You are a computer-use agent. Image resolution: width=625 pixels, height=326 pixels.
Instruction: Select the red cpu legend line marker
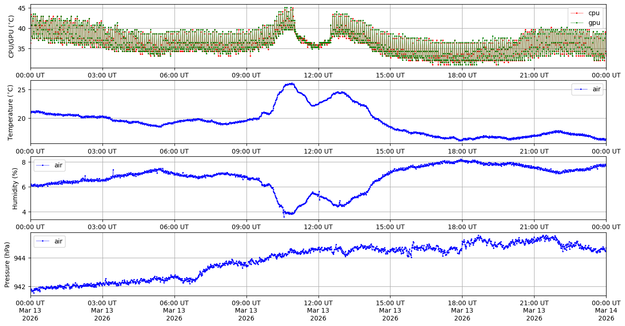[x=578, y=13]
